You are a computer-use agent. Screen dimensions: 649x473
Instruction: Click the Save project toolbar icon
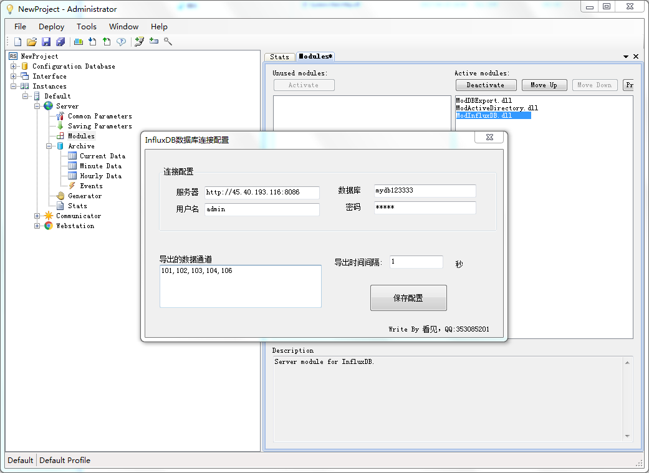tap(46, 41)
